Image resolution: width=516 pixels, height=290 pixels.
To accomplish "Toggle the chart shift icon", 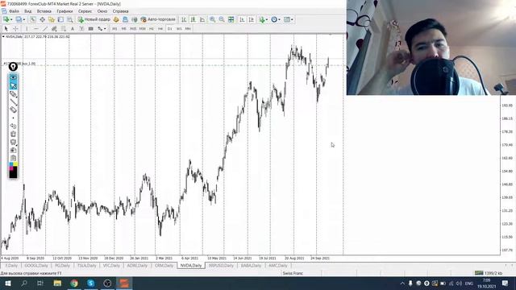I will pyautogui.click(x=252, y=19).
